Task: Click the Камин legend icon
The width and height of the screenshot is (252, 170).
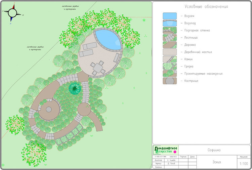Action: [170, 59]
